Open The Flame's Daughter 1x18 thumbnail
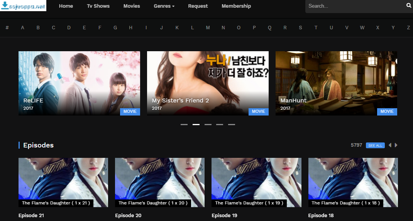 353,182
